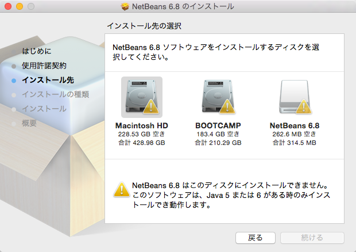This screenshot has width=356, height=252.
Task: Click the Java 5 または 6 error message text
Action: click(231, 195)
